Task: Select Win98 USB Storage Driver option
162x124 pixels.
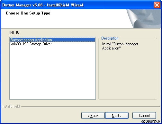Action: [52, 44]
